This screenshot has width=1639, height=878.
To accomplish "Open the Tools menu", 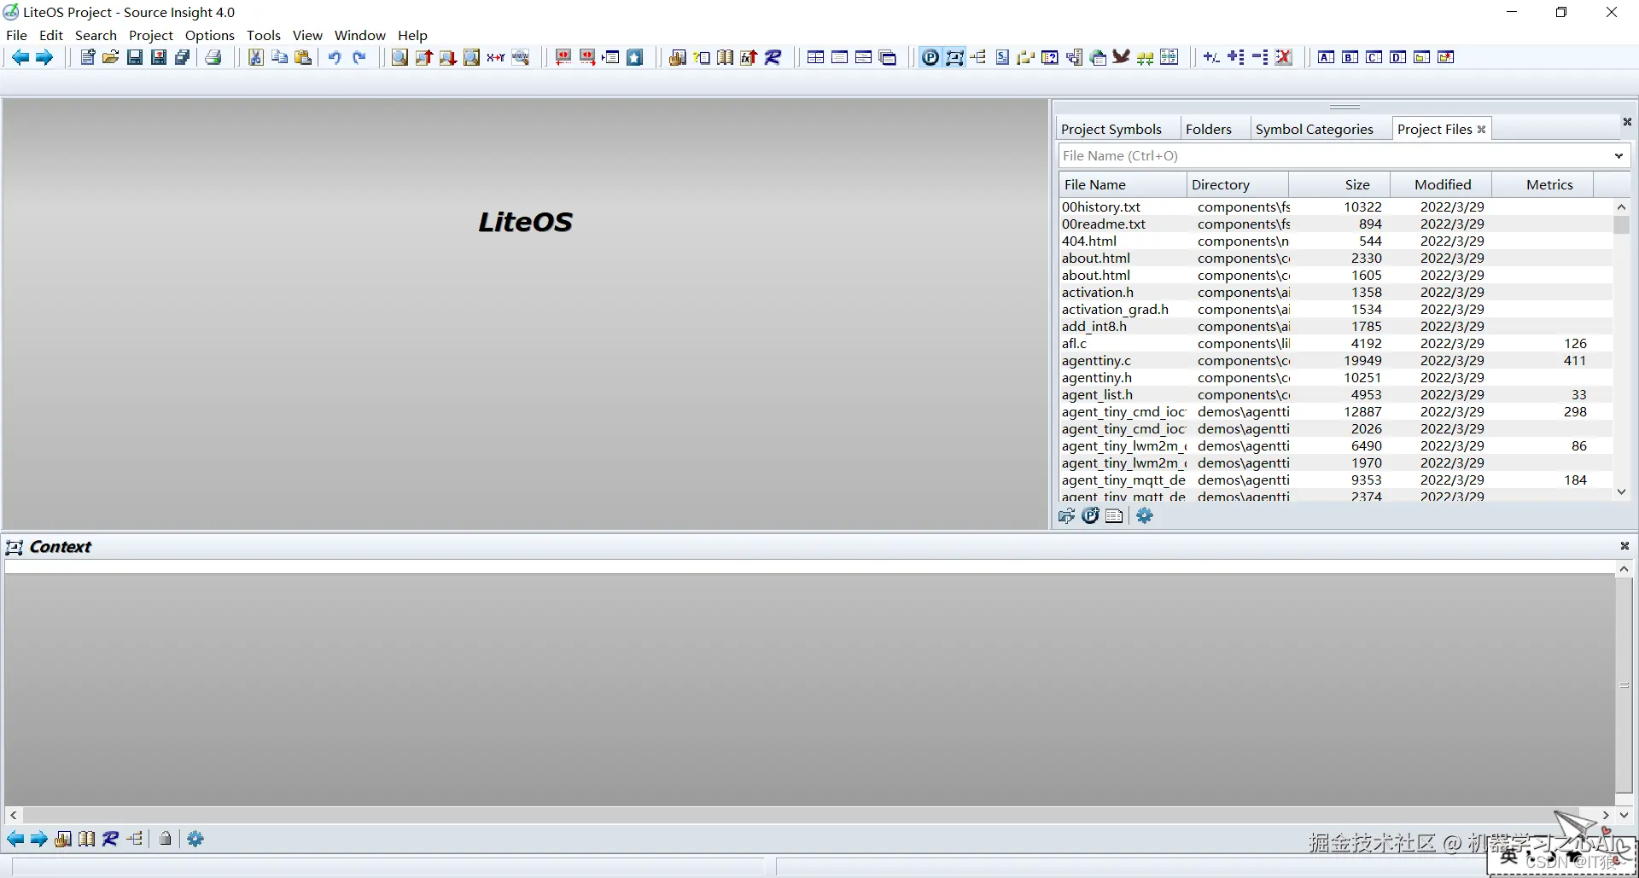I will (x=264, y=35).
